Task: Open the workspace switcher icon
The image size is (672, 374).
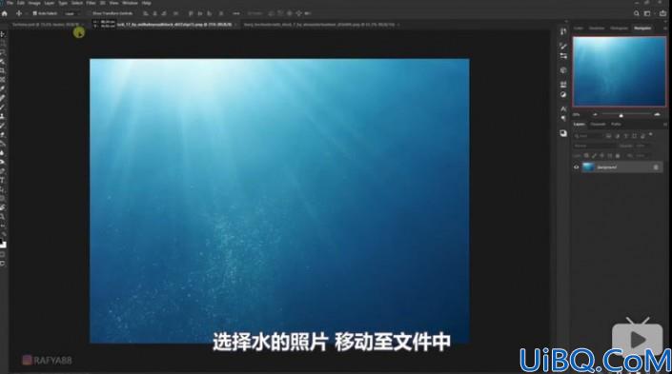Action: 647,13
